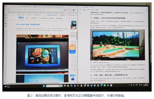
Task: Open File Explorer from the taskbar
Action: point(68,86)
